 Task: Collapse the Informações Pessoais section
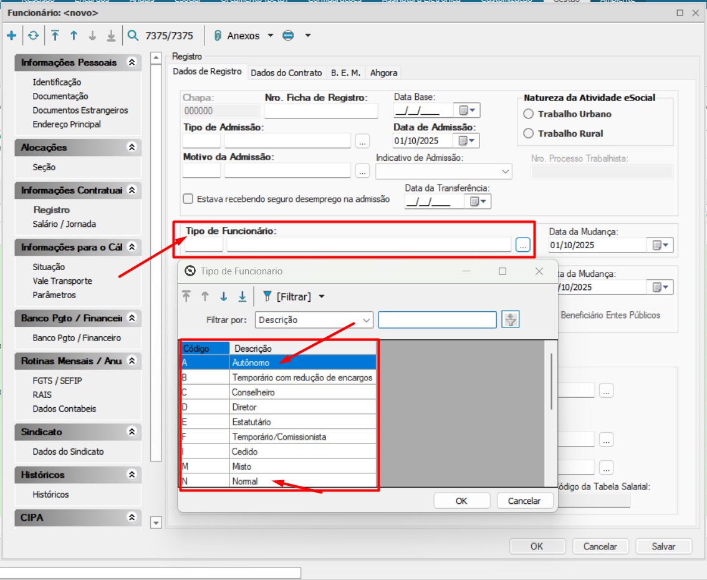point(131,62)
